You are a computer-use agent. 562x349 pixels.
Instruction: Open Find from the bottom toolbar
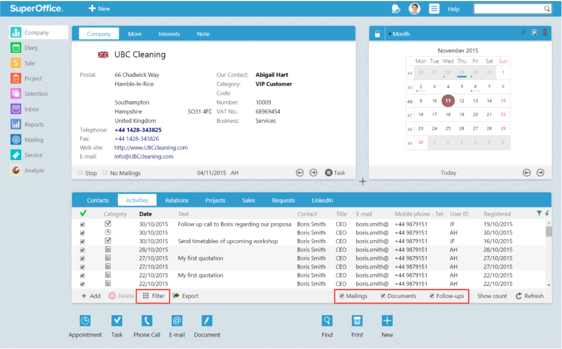pyautogui.click(x=327, y=326)
